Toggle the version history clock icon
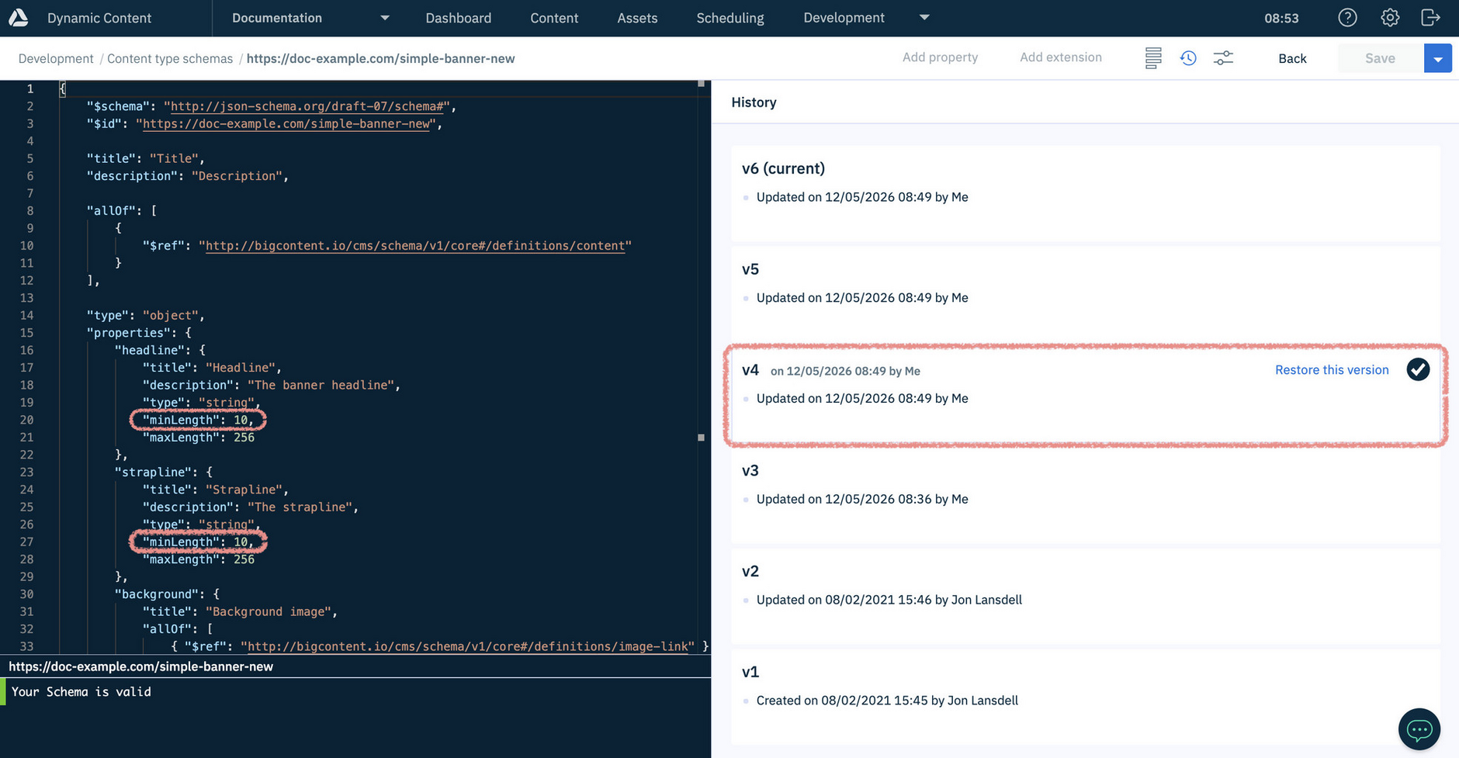Image resolution: width=1459 pixels, height=758 pixels. tap(1188, 58)
